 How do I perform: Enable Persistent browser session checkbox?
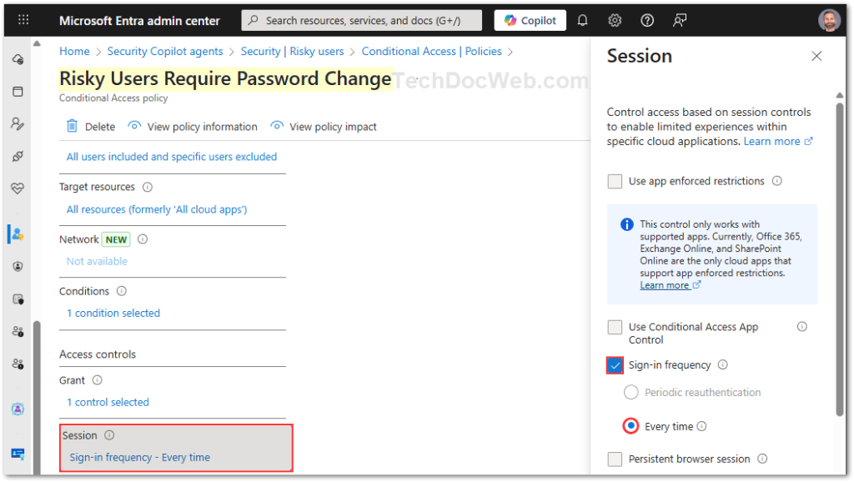point(615,459)
